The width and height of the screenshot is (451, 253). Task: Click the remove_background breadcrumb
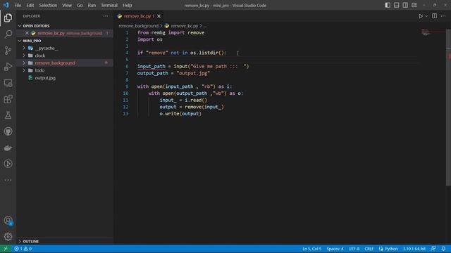[138, 26]
